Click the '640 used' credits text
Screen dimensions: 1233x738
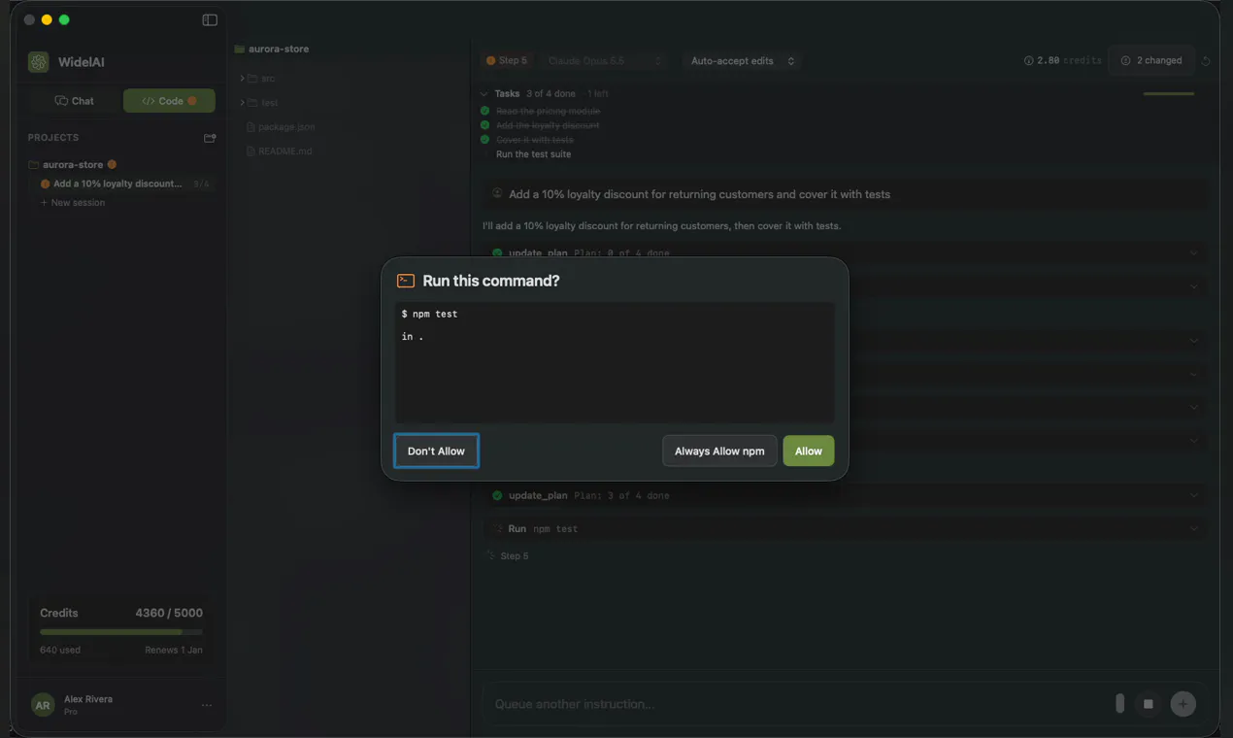click(60, 650)
